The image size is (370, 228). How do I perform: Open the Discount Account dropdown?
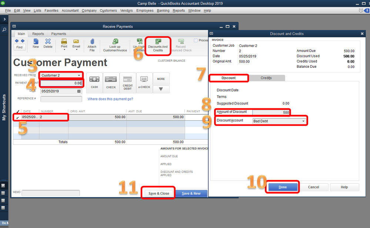303,121
